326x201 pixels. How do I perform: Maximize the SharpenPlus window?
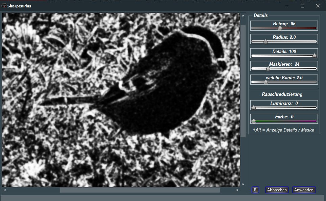click(x=302, y=6)
